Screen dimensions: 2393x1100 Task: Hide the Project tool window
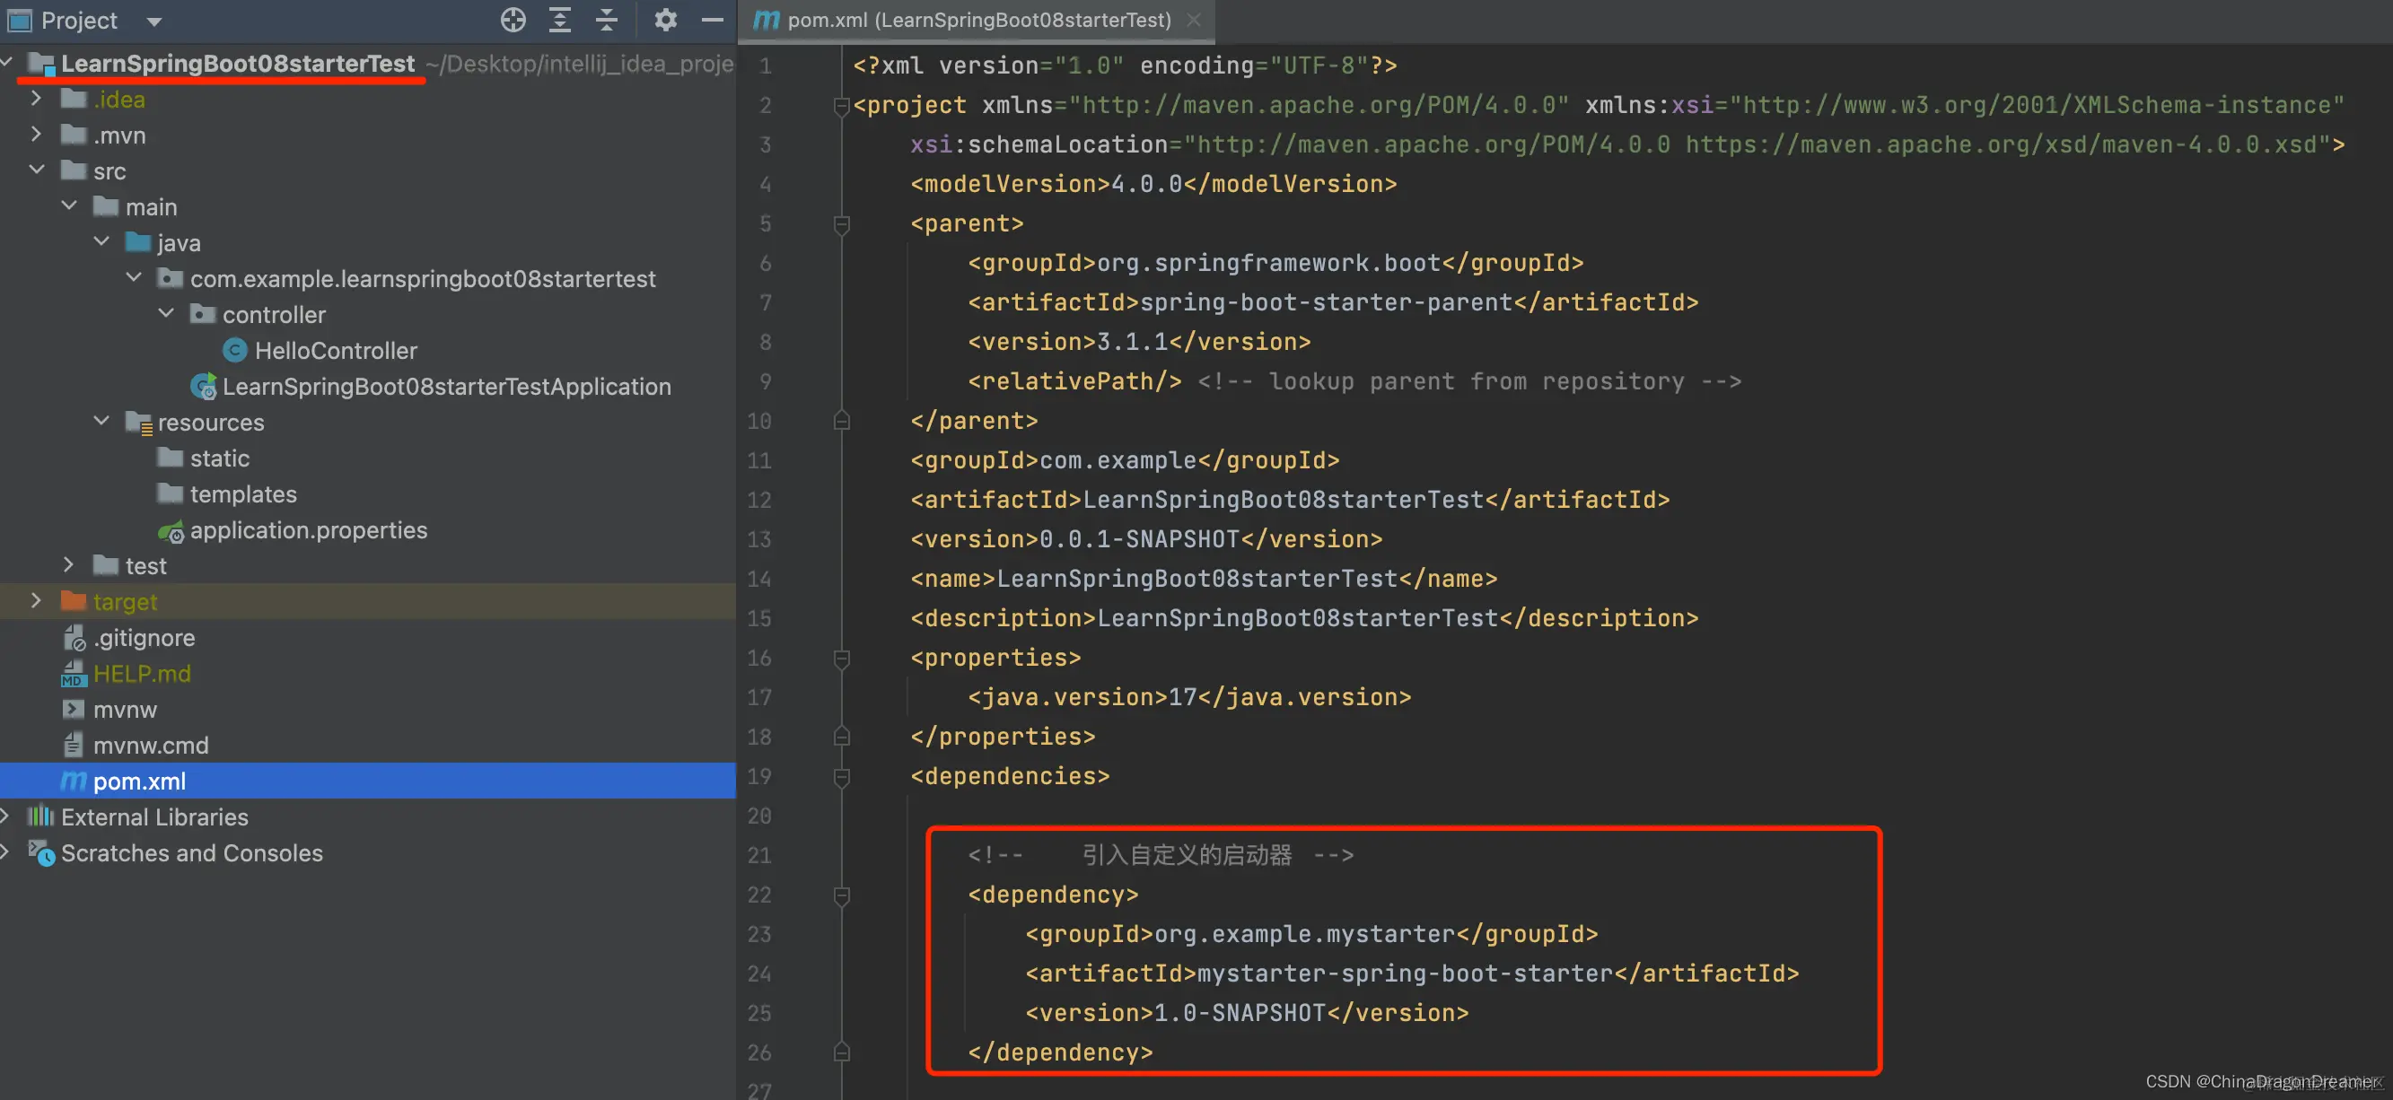tap(713, 20)
